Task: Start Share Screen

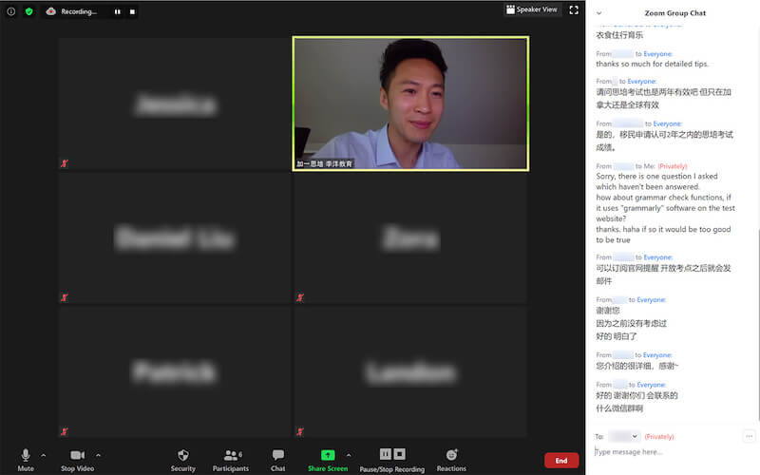Action: pos(328,457)
